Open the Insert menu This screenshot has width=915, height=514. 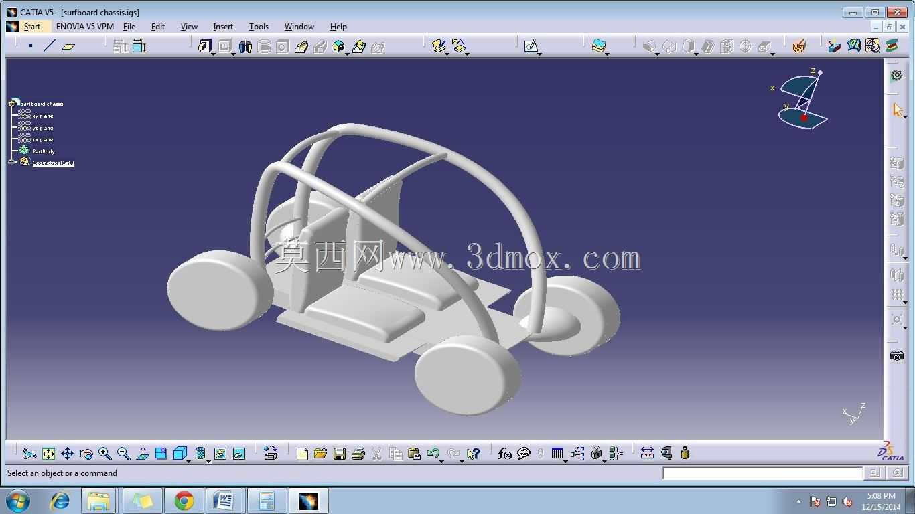point(223,27)
